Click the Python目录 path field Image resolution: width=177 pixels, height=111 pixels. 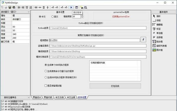pos(98,28)
